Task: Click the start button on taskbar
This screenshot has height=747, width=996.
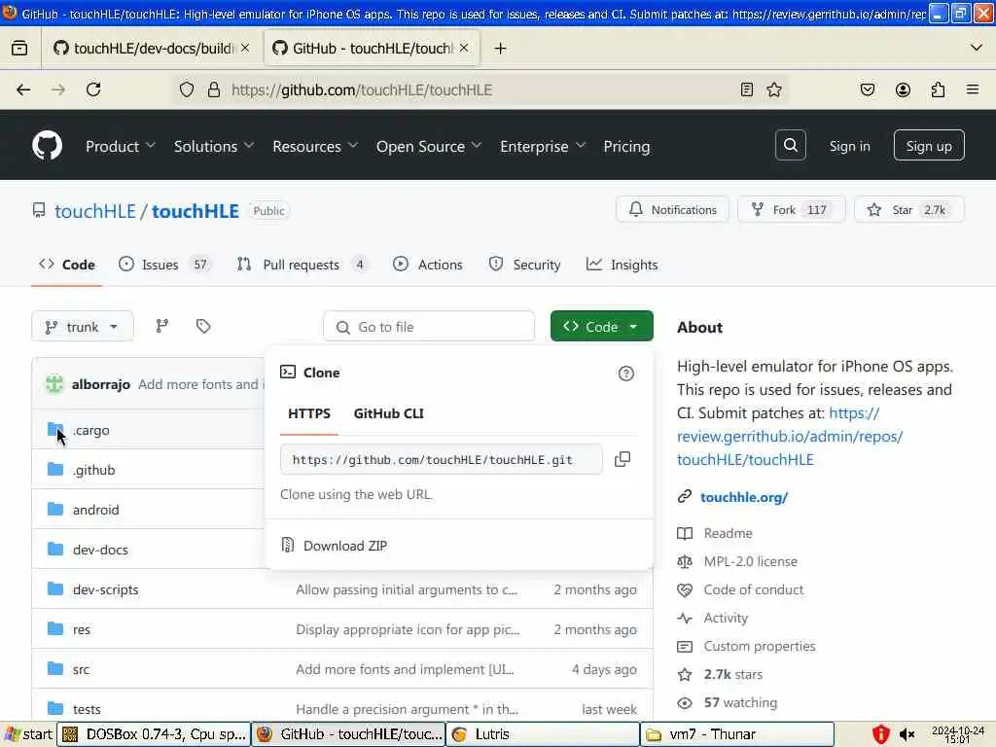Action: (28, 734)
